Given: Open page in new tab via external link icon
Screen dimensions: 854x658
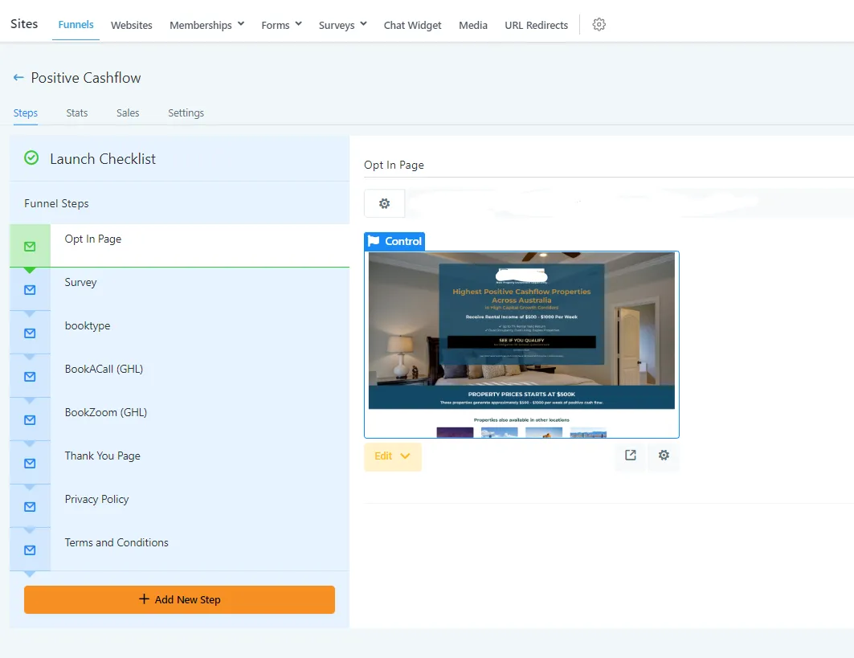Looking at the screenshot, I should pyautogui.click(x=630, y=456).
